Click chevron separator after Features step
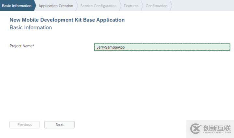Image resolution: width=234 pixels, height=138 pixels. (x=142, y=6)
